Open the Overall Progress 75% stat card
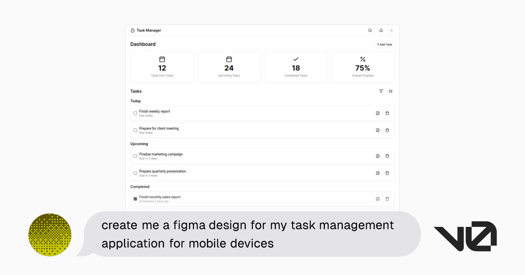The height and width of the screenshot is (275, 525). (363, 66)
